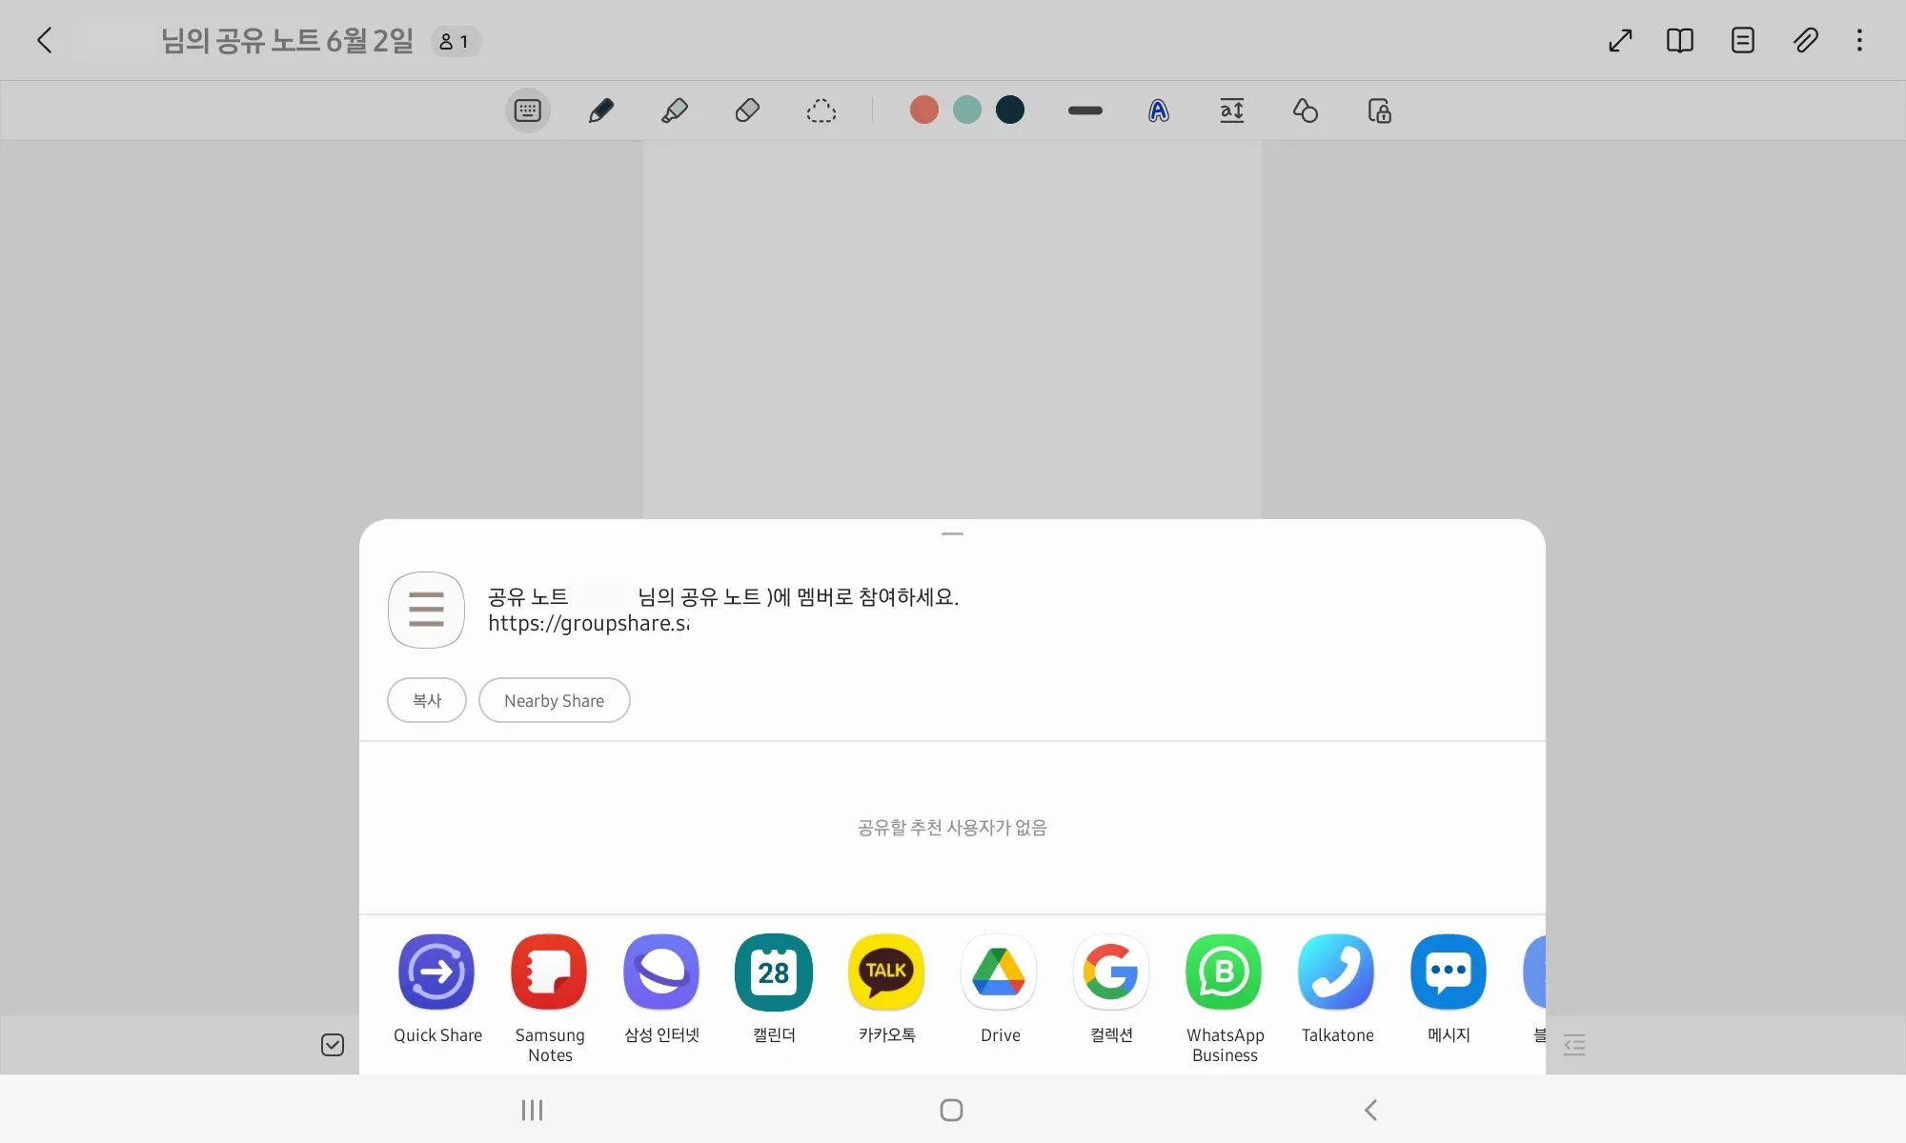This screenshot has width=1906, height=1143.
Task: Pick the dark navy pen color
Action: pos(1010,110)
